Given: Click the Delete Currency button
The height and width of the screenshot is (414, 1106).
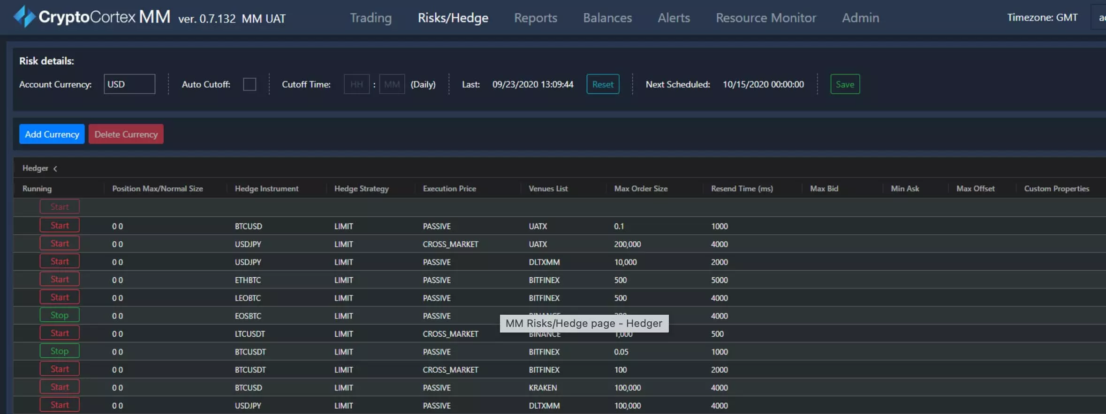Looking at the screenshot, I should click(126, 134).
